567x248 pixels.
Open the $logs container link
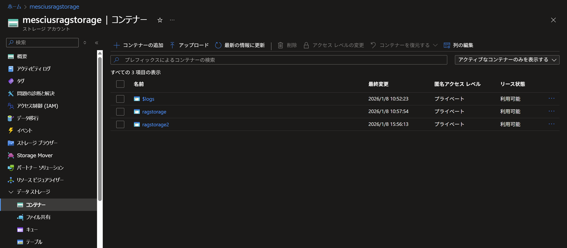(148, 98)
